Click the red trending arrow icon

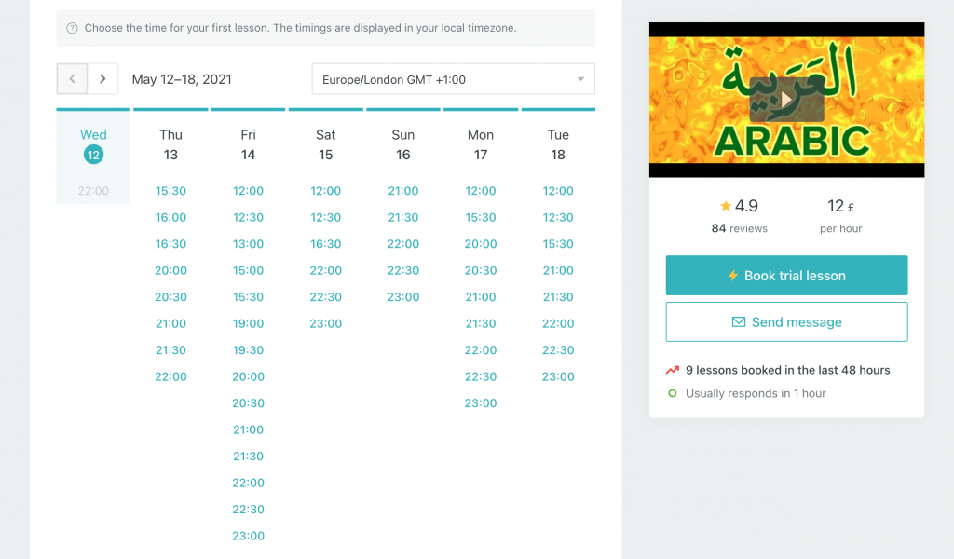coord(675,370)
